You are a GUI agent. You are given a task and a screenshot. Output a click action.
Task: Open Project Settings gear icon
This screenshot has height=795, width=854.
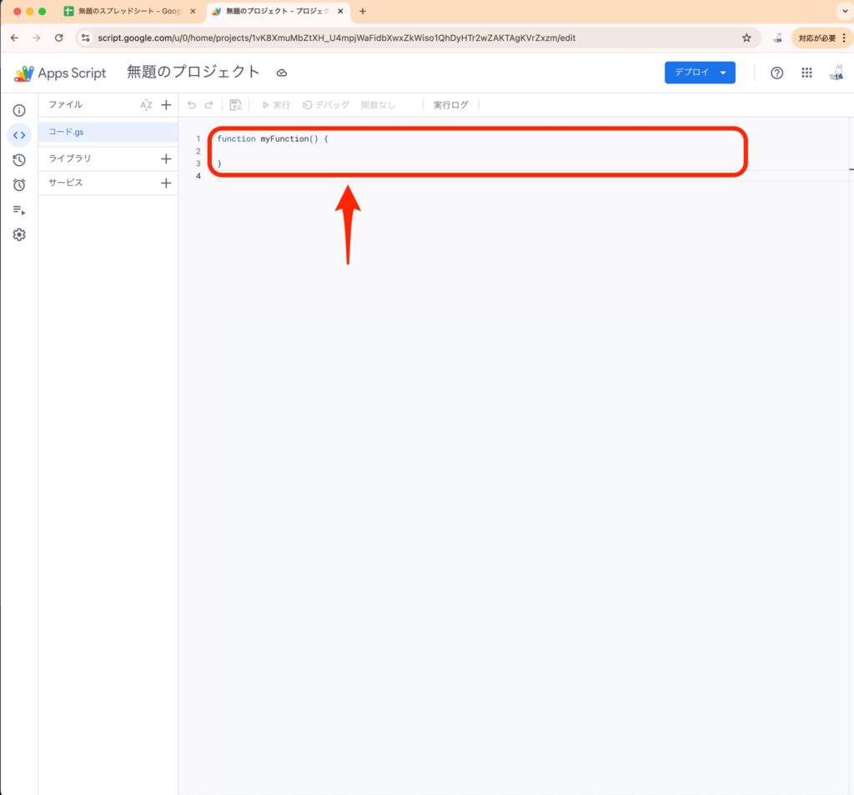(19, 235)
